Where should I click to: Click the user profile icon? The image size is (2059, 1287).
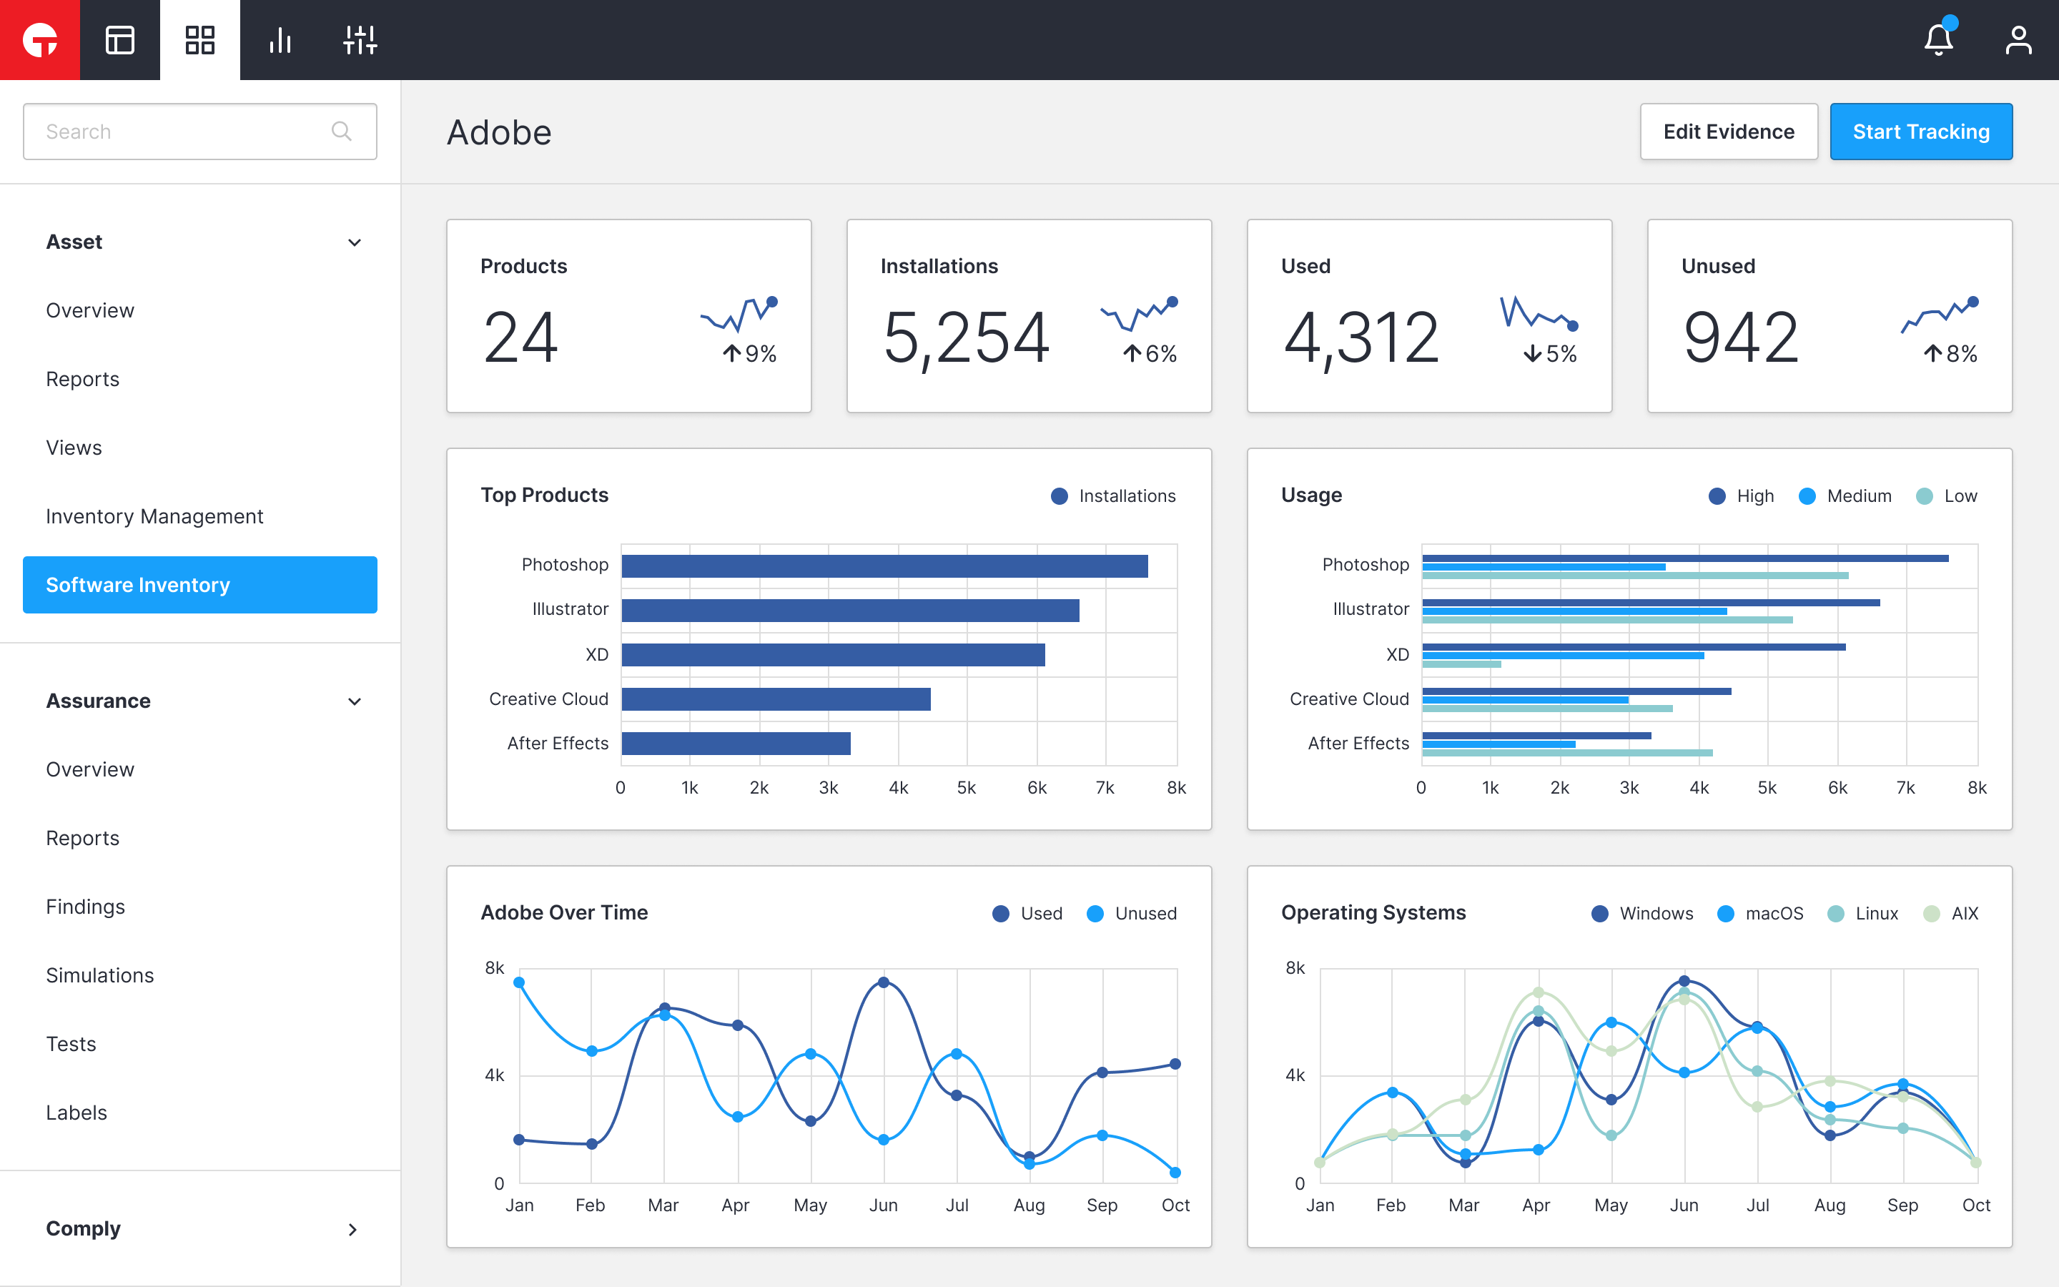[2018, 40]
